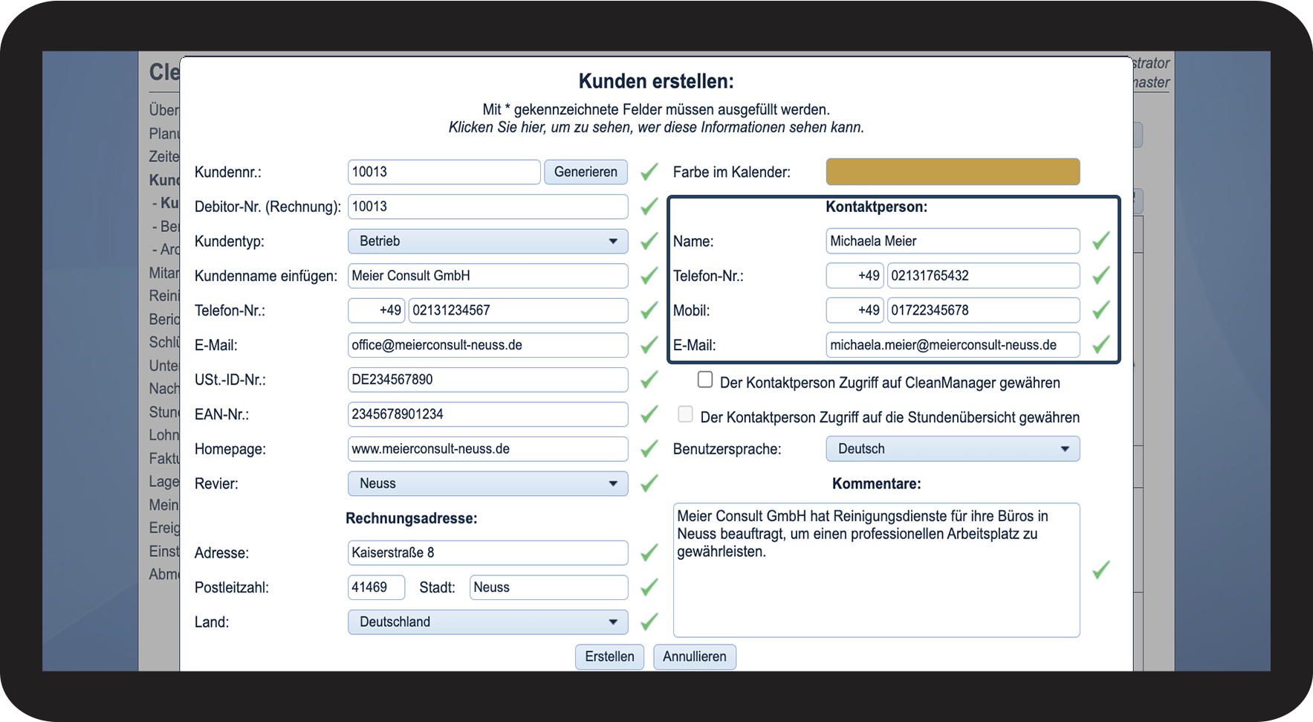
Task: Open the Kundentyp dropdown showing Betrieb
Action: pyautogui.click(x=487, y=241)
